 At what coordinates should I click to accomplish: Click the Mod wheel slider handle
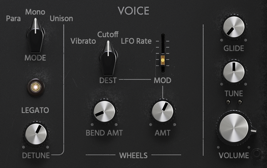163,60
